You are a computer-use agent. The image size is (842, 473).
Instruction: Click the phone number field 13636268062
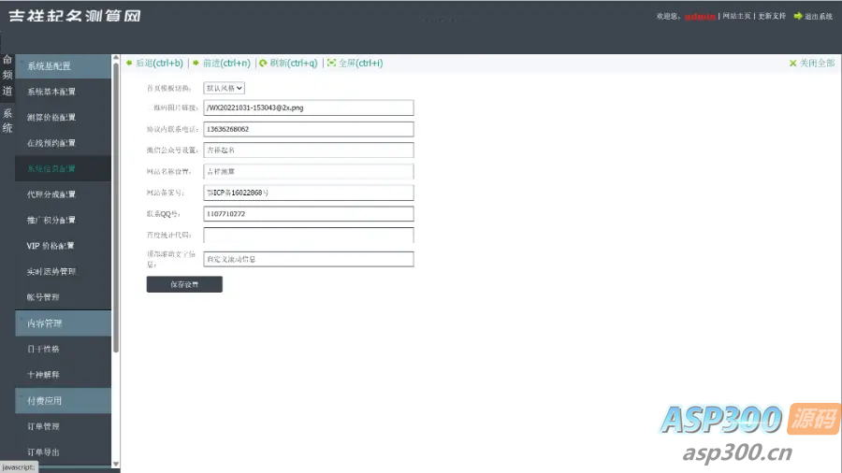(x=309, y=129)
